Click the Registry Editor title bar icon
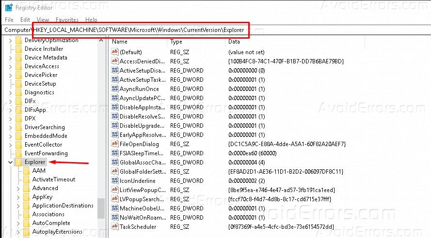431x238 pixels. coord(7,7)
